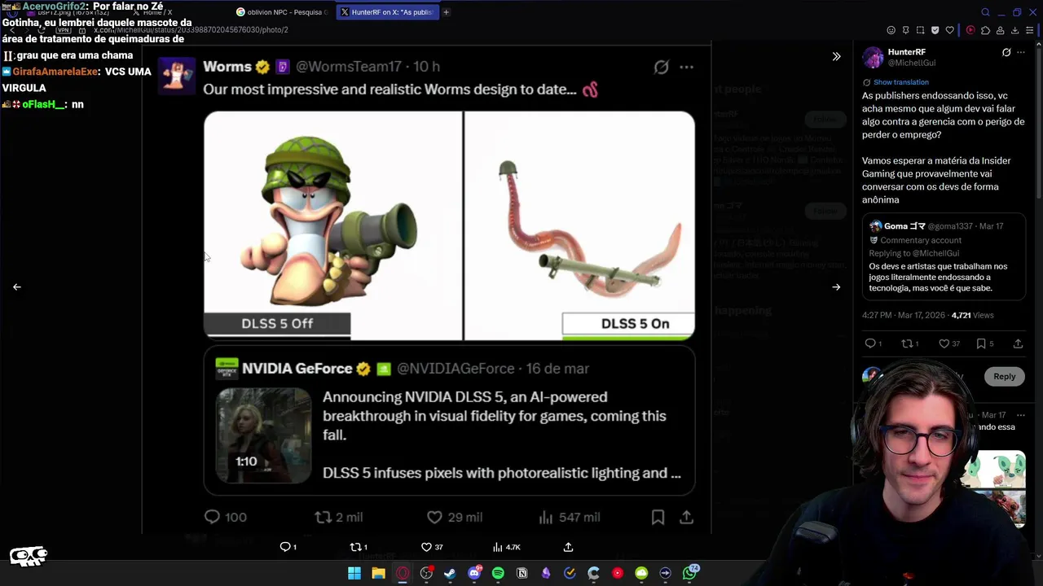Open NVIDIA GeForce video thumbnail

coord(263,435)
